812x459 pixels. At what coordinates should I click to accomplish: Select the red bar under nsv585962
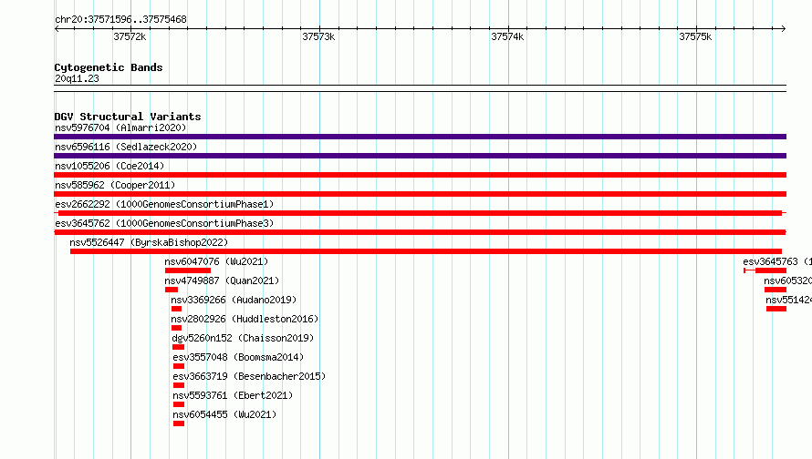tap(420, 194)
